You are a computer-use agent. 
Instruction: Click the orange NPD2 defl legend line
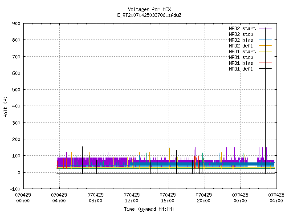click(x=265, y=46)
